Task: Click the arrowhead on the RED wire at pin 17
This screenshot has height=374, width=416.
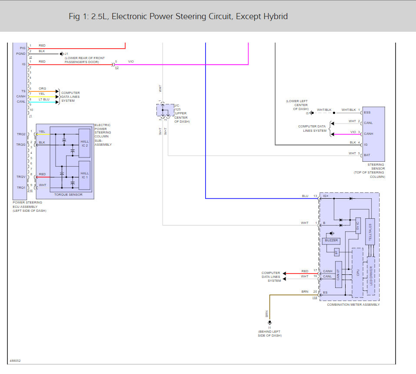Action: click(284, 274)
